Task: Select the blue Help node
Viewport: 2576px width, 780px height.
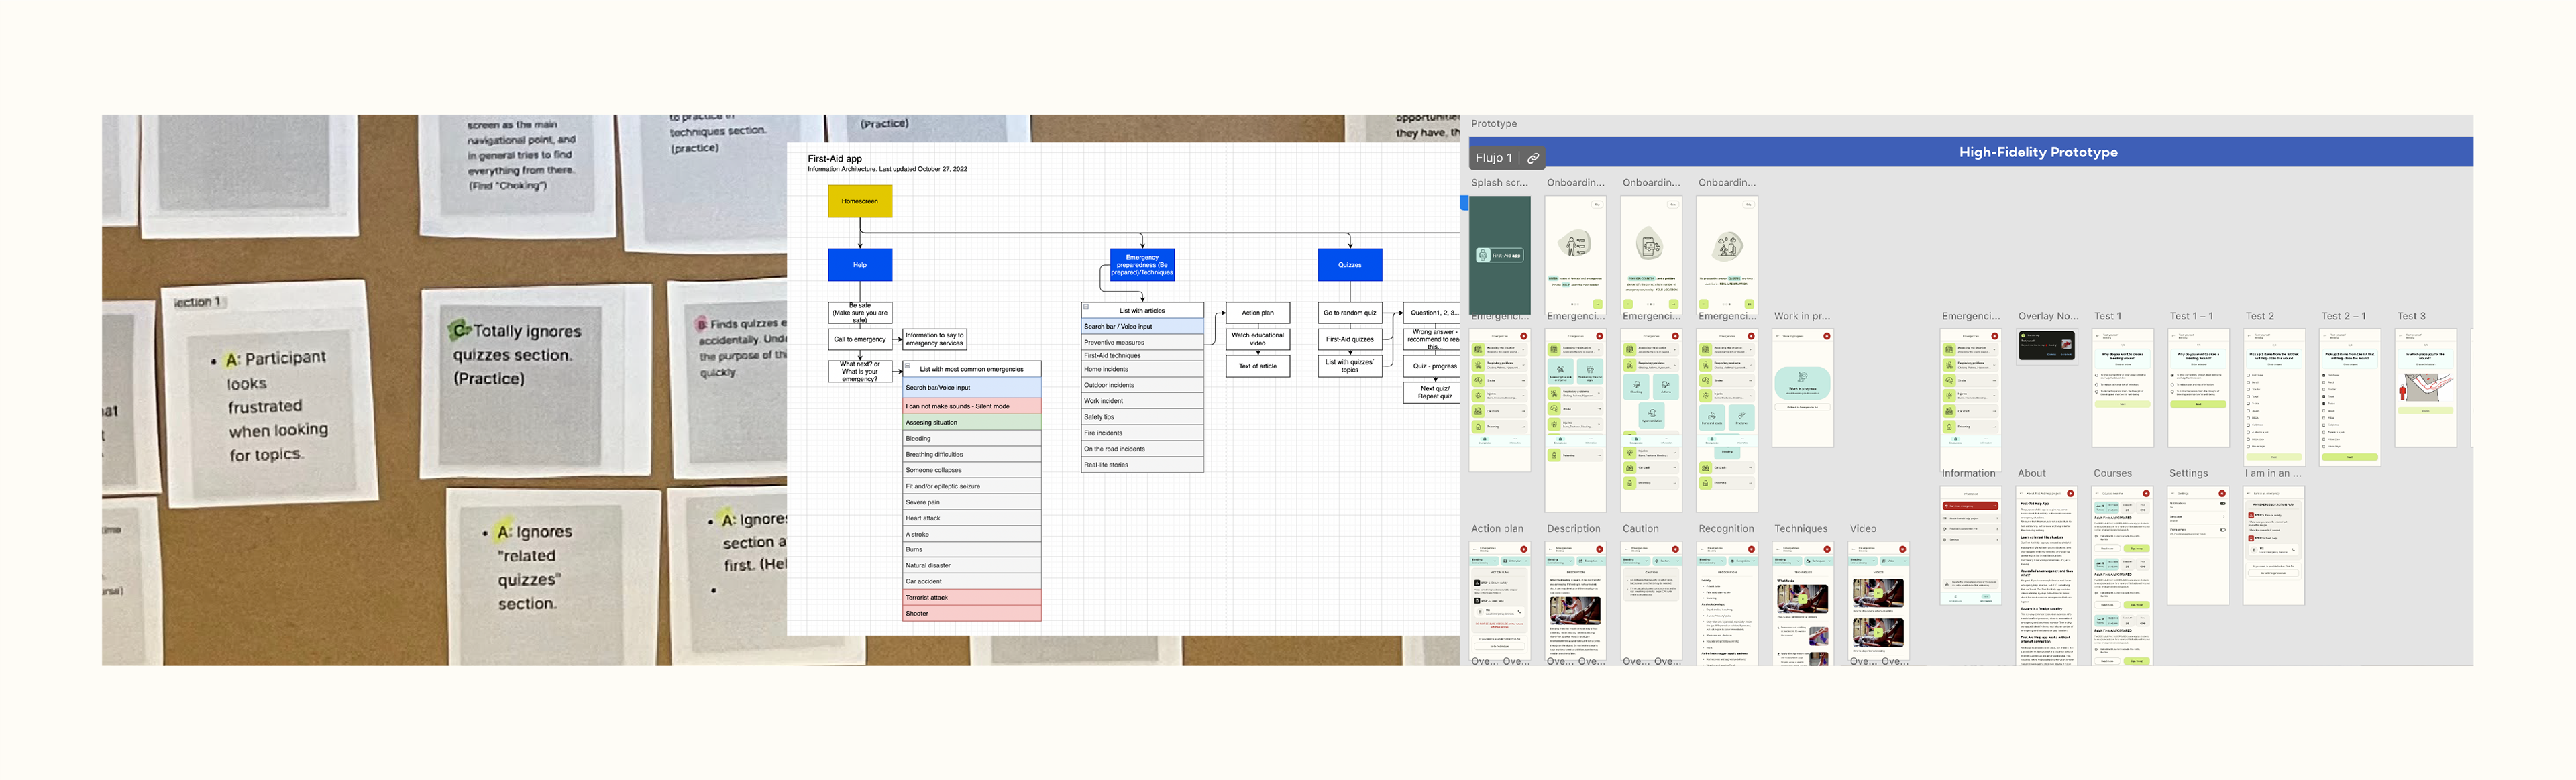Action: (860, 265)
